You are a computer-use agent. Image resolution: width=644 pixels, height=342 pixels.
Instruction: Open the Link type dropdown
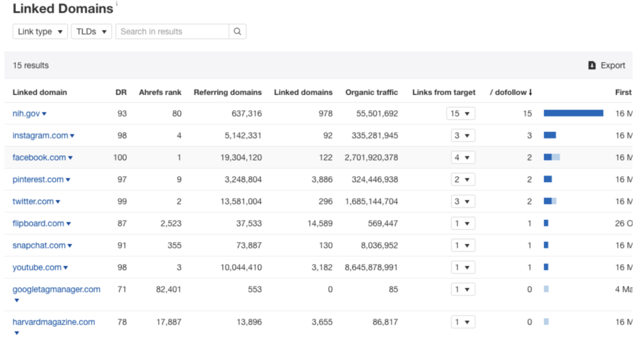[x=40, y=31]
